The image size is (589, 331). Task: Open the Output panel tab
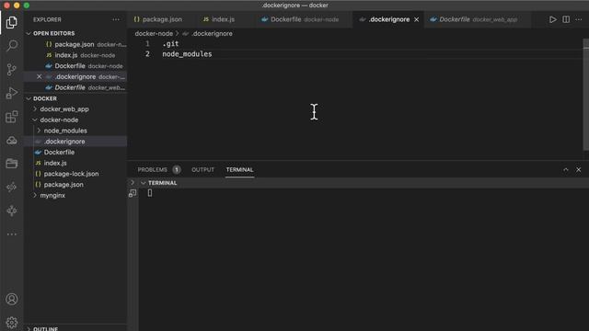click(x=202, y=170)
